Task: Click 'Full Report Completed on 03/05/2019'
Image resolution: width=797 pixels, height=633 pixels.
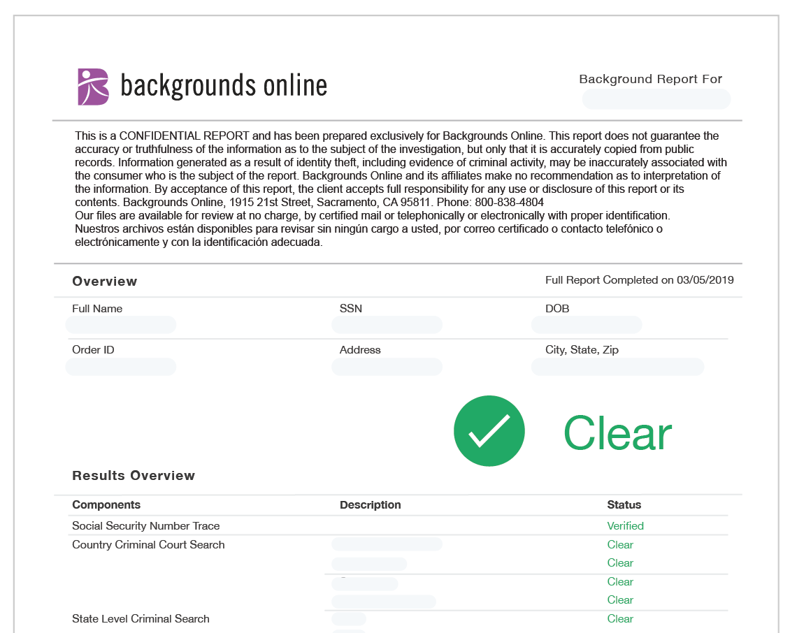Action: point(640,280)
